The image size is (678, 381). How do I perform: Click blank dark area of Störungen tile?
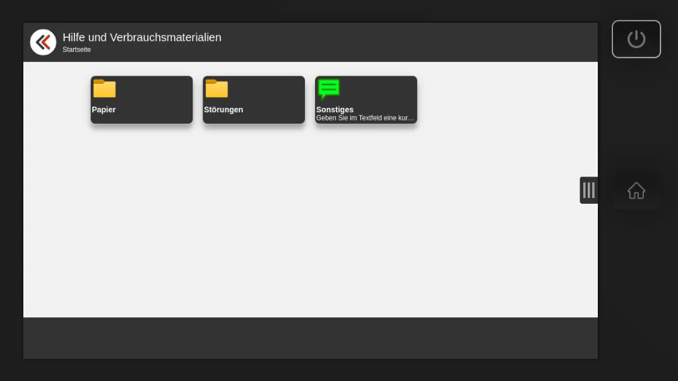pos(270,91)
